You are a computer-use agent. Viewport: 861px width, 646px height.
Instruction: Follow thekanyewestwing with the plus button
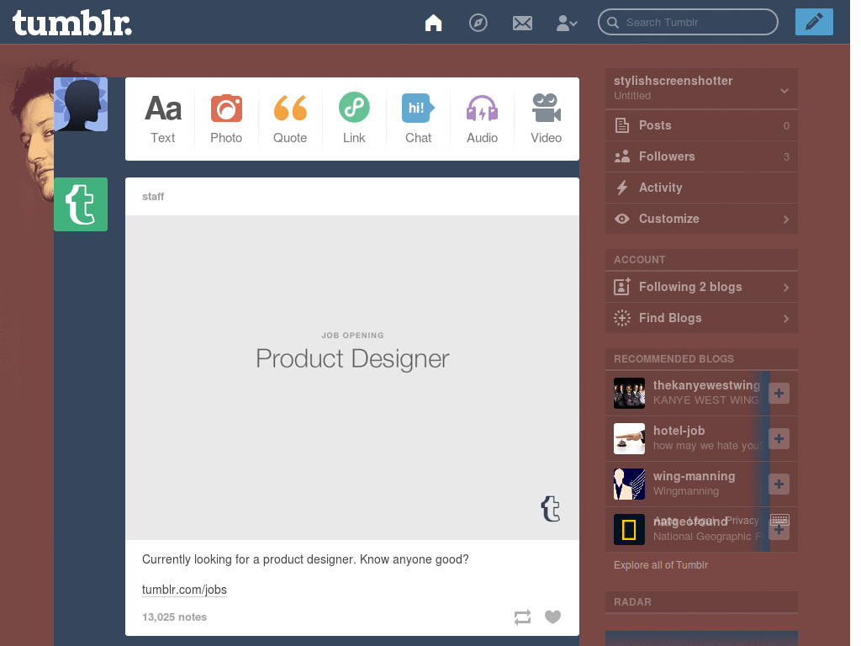pos(779,394)
